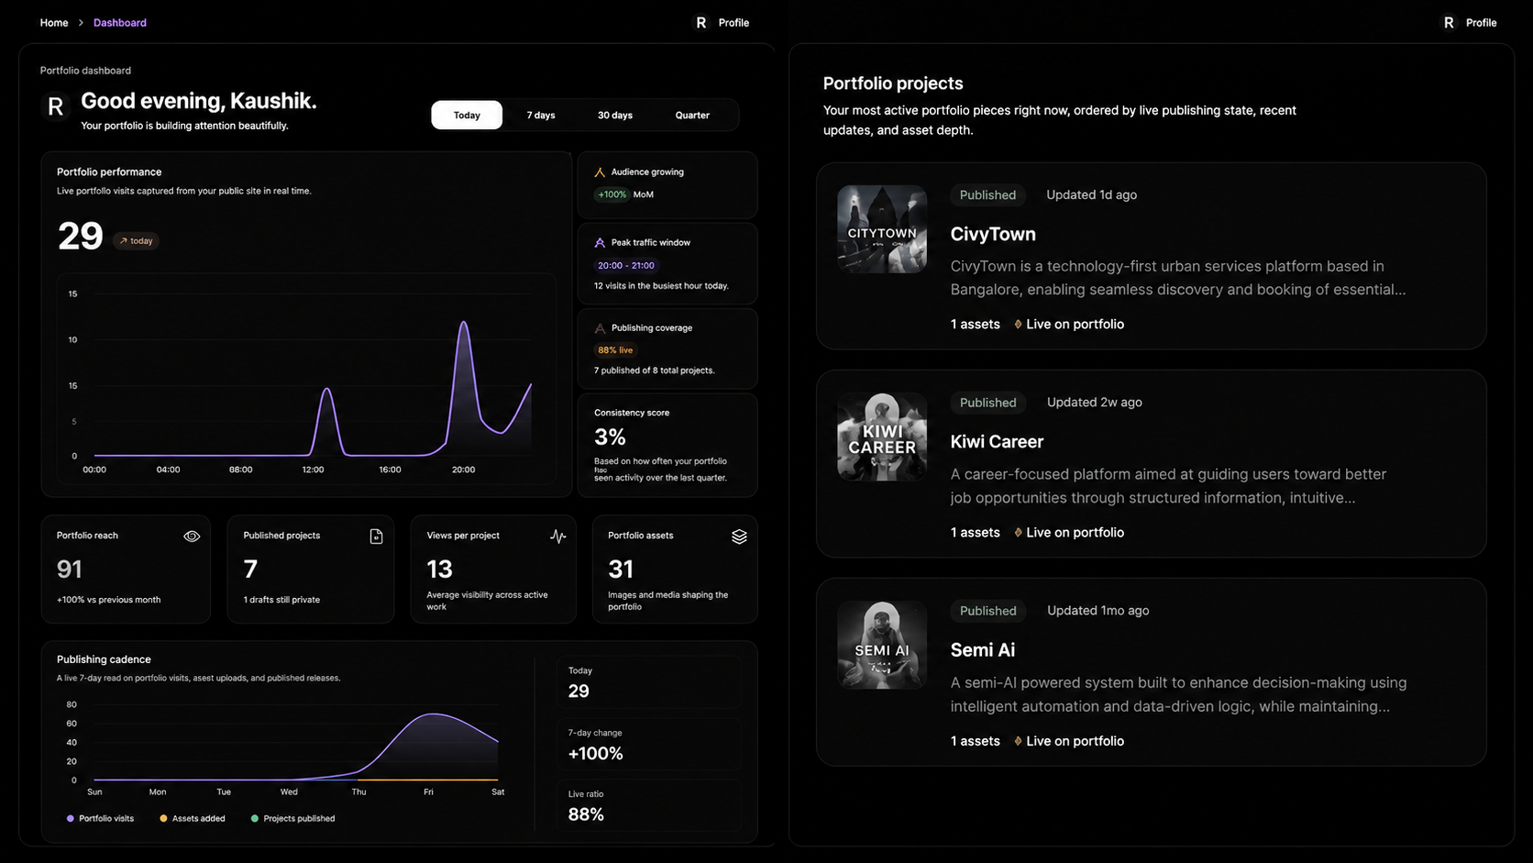The image size is (1533, 863).
Task: Open Profile in the left header
Action: coord(733,23)
